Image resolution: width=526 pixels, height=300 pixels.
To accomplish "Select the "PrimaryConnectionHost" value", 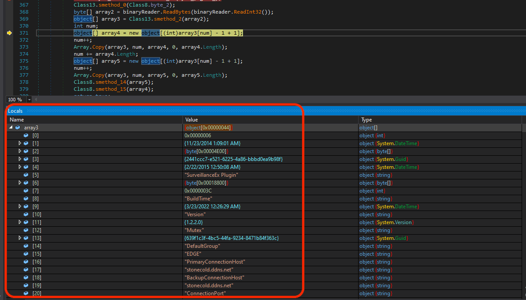I will [215, 261].
